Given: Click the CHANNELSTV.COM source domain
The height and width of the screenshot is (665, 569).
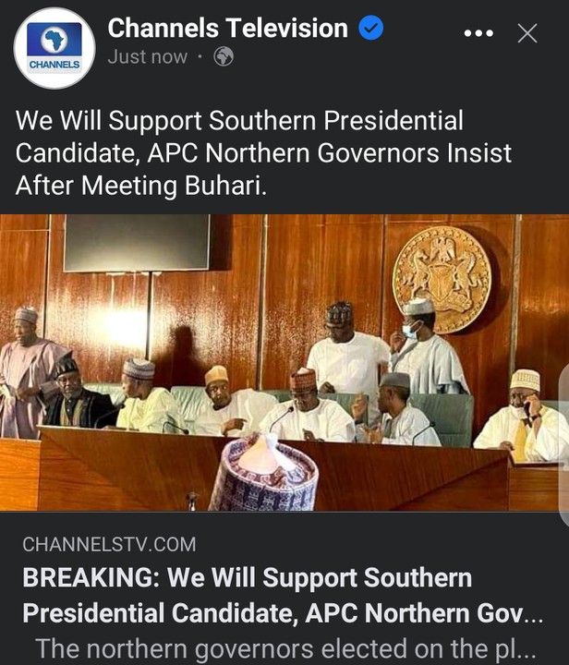Looking at the screenshot, I should (109, 544).
